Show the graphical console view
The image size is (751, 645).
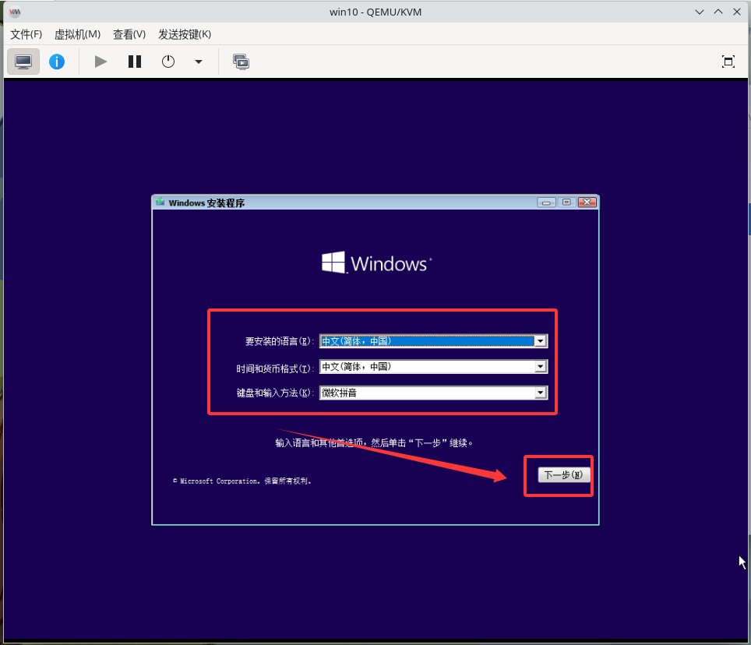[23, 62]
